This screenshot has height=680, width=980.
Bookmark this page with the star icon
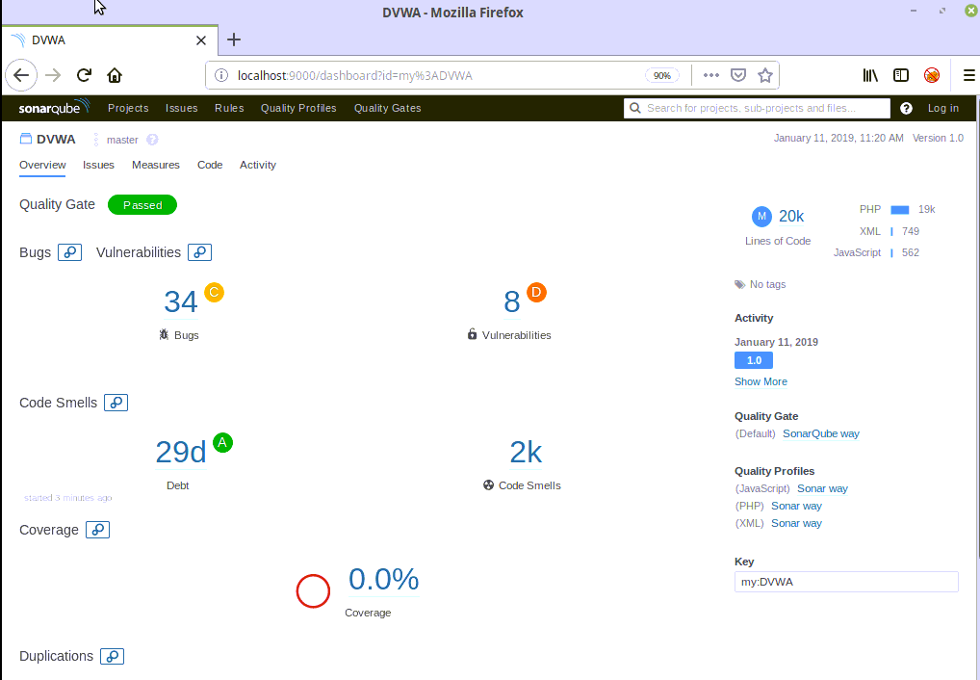click(x=765, y=75)
